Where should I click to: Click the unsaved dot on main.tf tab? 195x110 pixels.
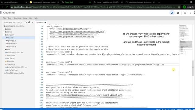(45, 22)
